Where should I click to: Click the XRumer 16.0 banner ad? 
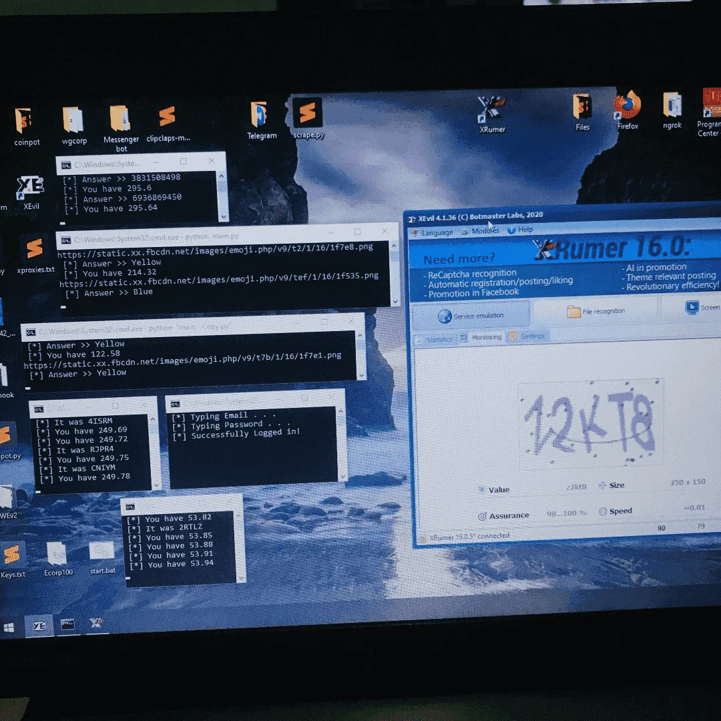pos(565,266)
